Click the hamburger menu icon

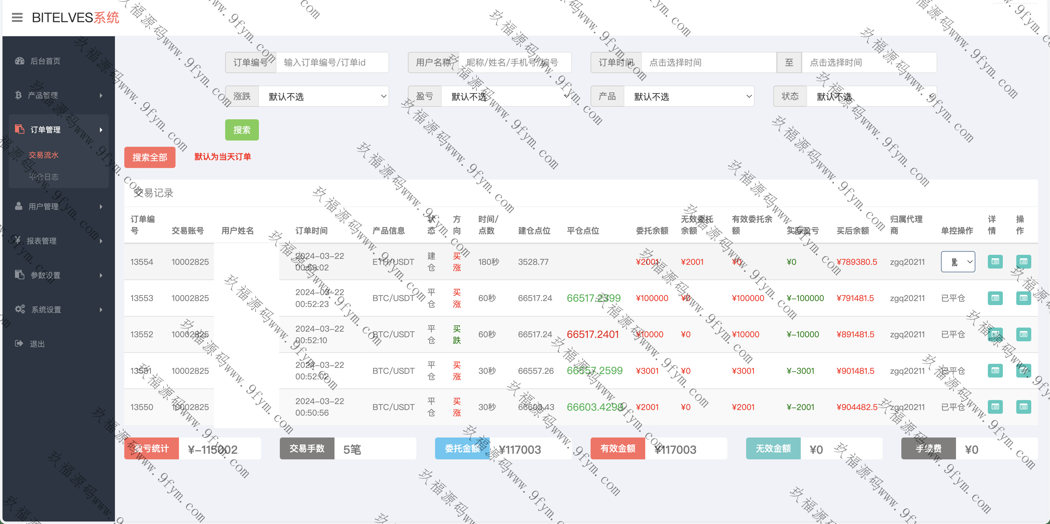tap(17, 17)
